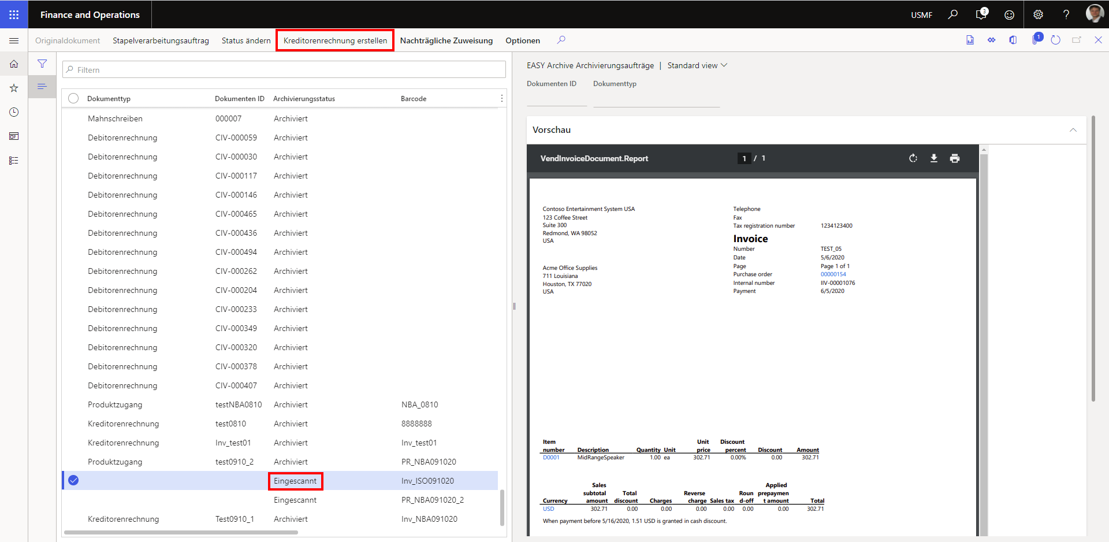Click the Open in Excel document icon

coord(970,40)
